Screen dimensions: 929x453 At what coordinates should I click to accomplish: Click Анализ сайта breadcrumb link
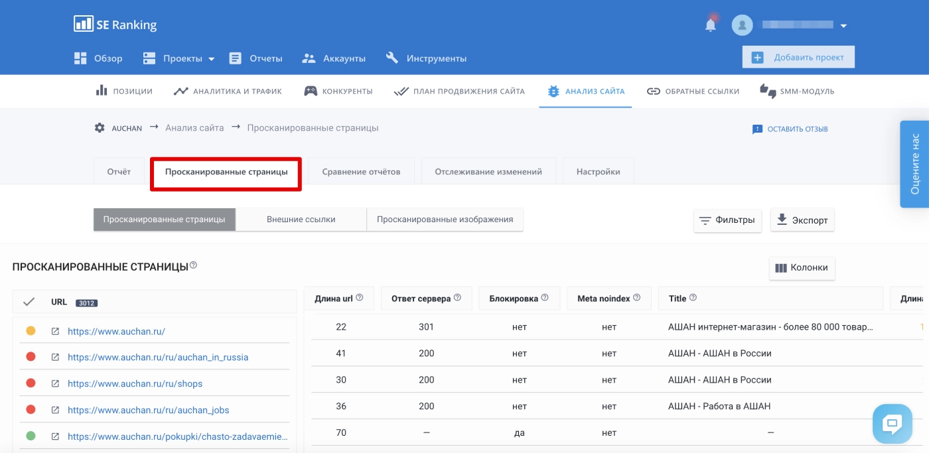194,127
